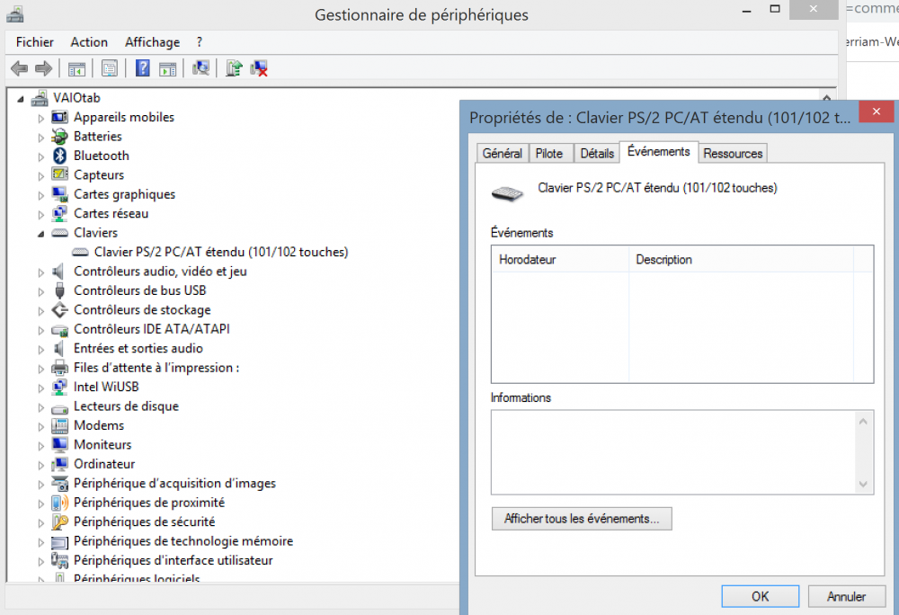The width and height of the screenshot is (899, 615).
Task: Expand the Contrôleurs IDE ATA/ATAPI node
Action: 40,331
